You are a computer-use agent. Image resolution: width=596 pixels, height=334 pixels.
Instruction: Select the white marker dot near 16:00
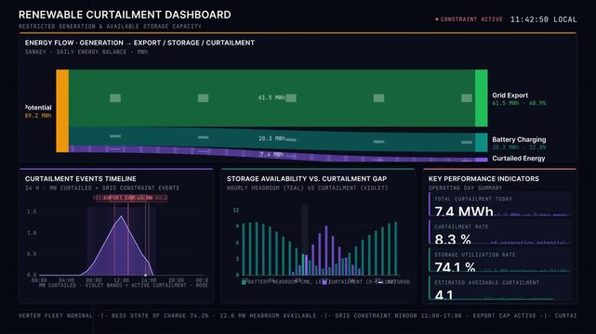click(146, 276)
